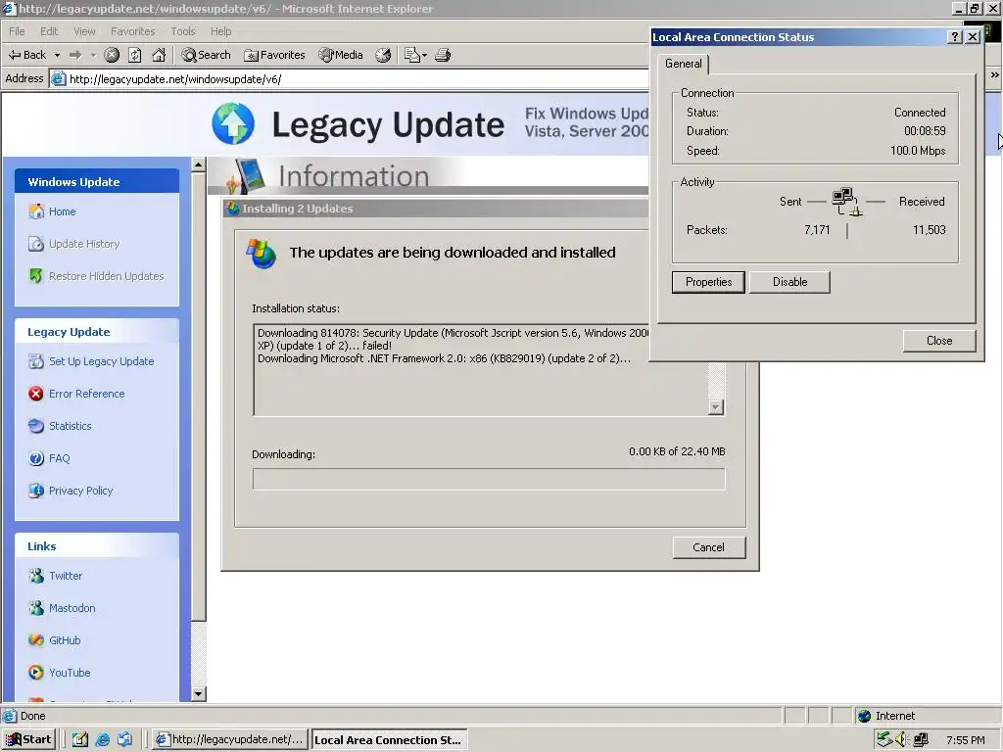Click the help question mark title button
The width and height of the screenshot is (1003, 752).
(954, 37)
